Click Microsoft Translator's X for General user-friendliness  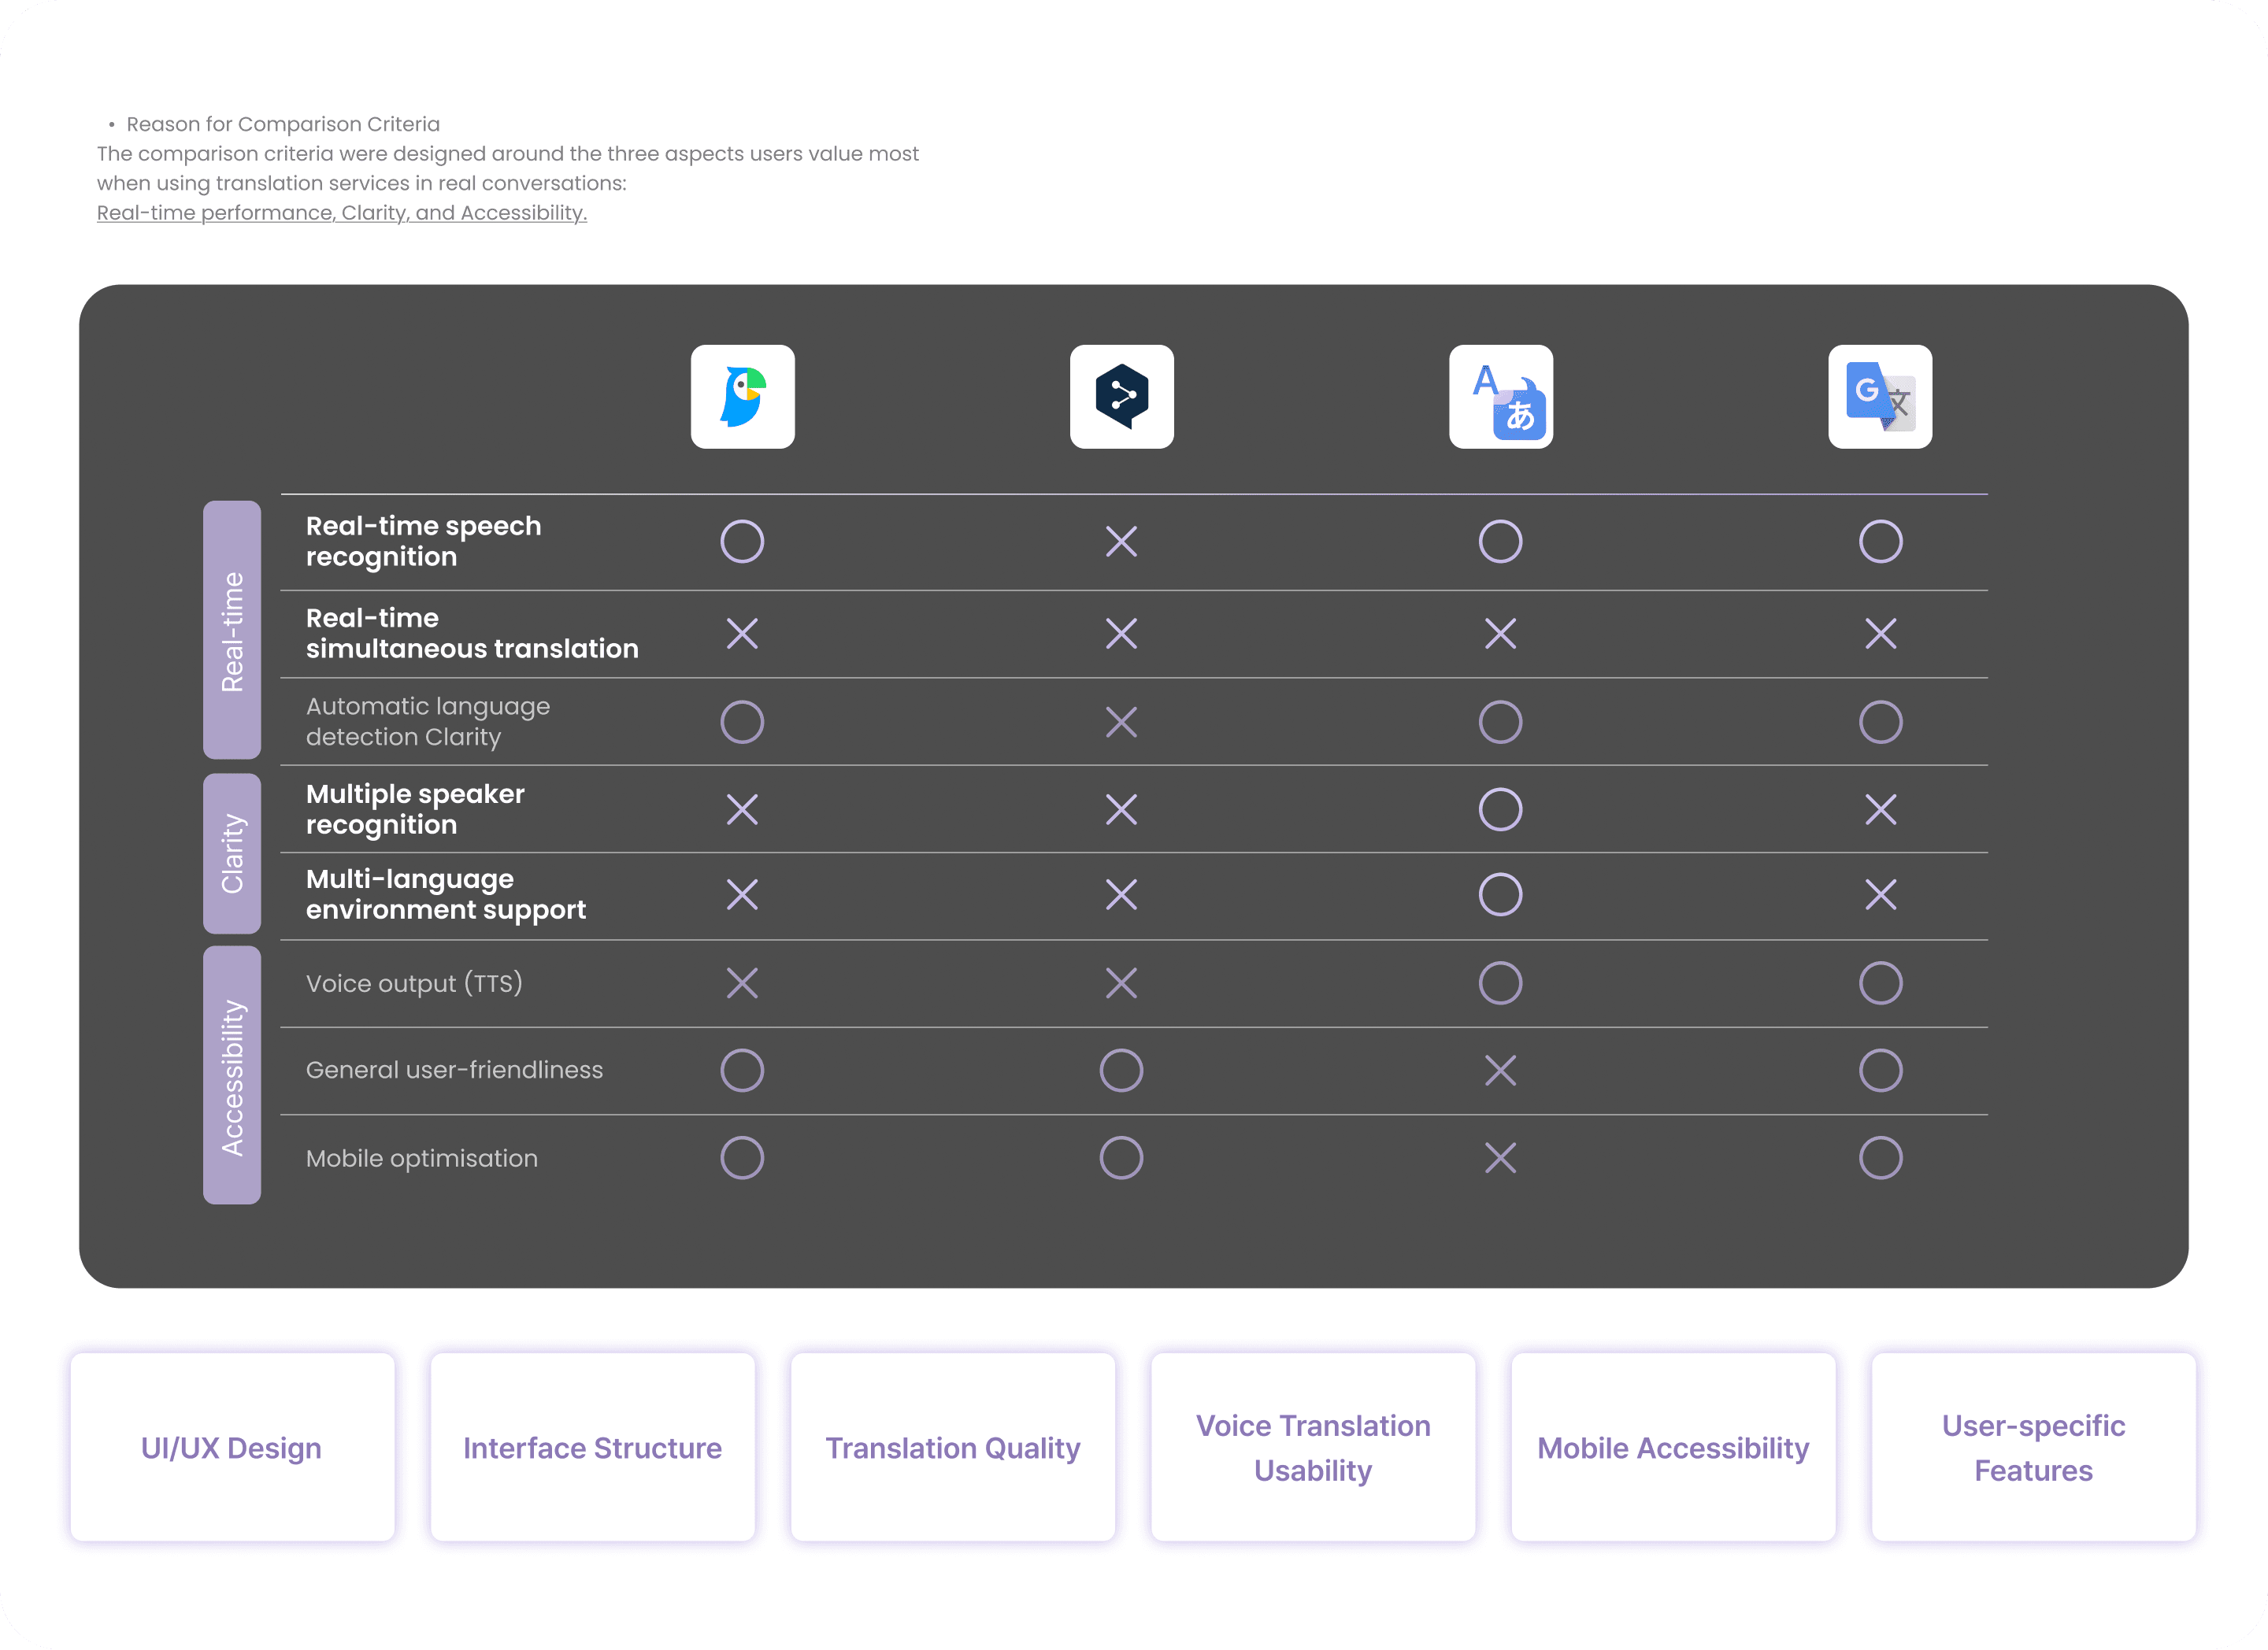(x=1500, y=1071)
